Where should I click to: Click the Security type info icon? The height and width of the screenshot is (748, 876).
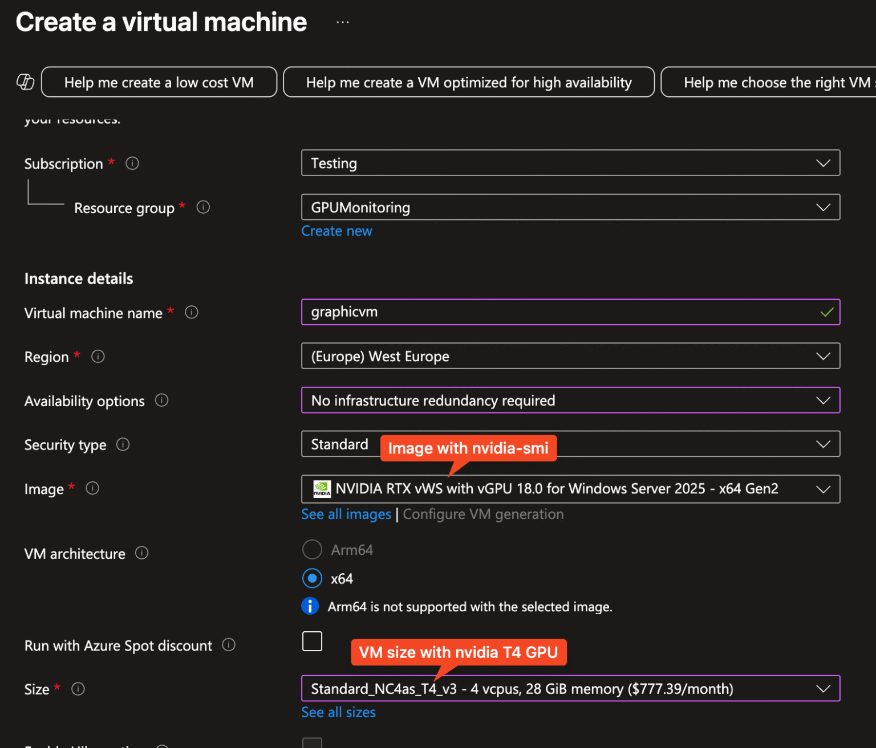[x=123, y=444]
